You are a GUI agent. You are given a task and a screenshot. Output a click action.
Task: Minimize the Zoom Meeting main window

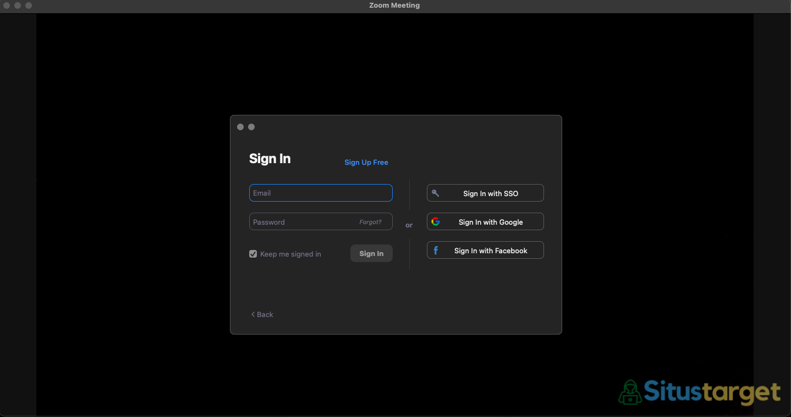point(18,5)
